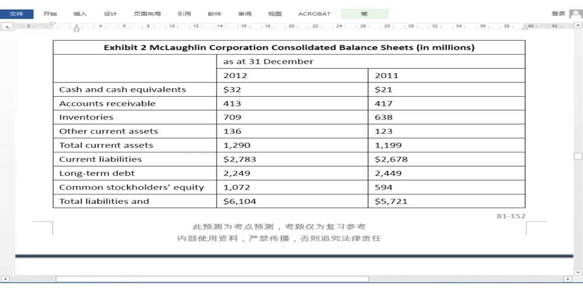
Task: Click the 登录 sign-in link
Action: click(x=558, y=14)
